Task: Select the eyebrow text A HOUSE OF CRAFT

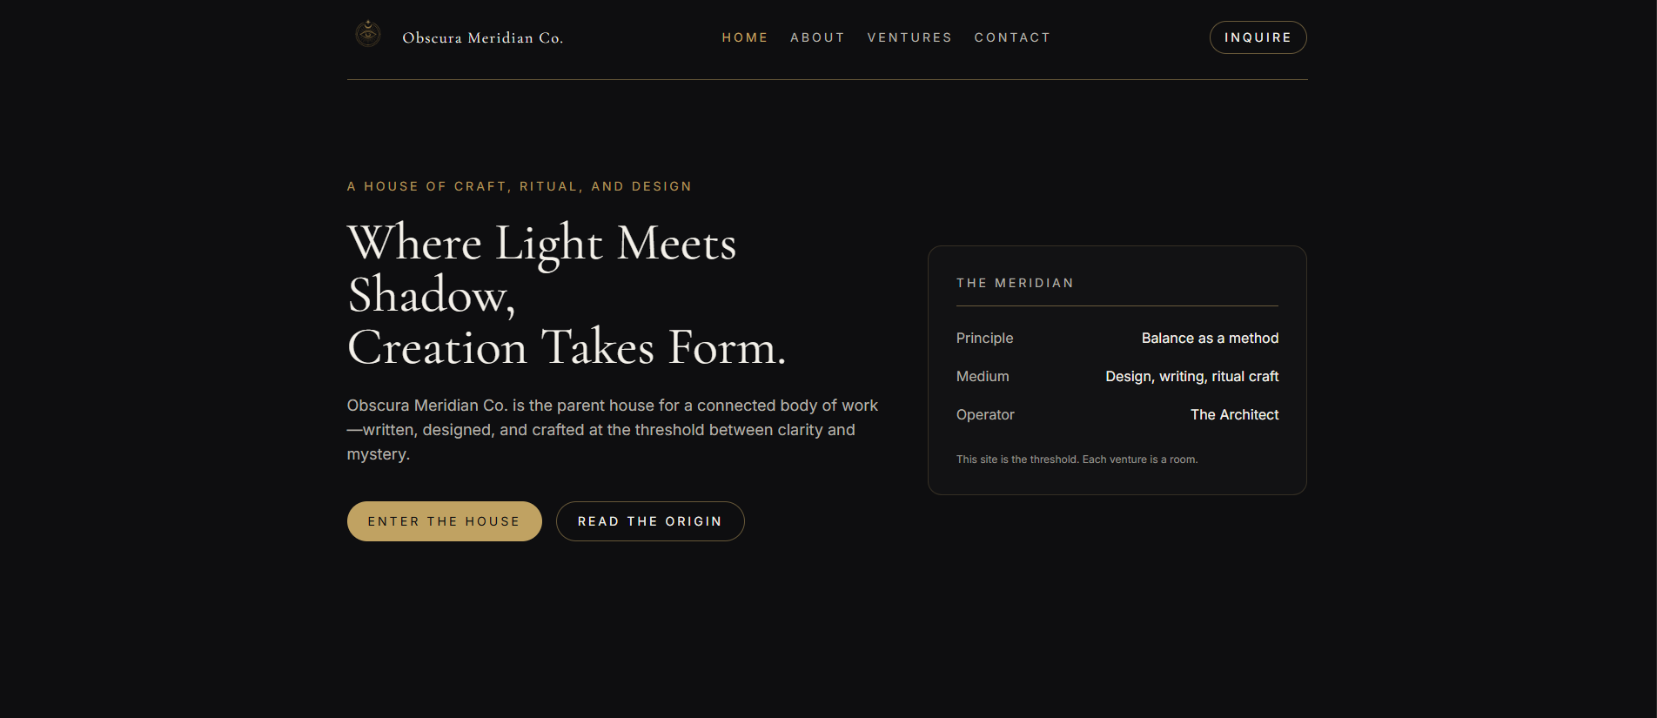Action: [x=519, y=186]
